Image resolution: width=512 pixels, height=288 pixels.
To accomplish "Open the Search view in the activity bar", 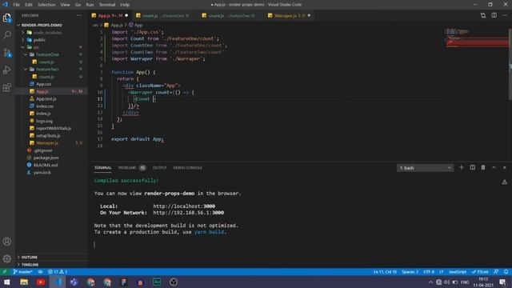I will click(x=7, y=35).
